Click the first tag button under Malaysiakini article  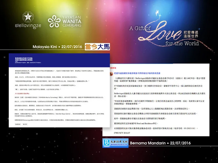point(18,124)
